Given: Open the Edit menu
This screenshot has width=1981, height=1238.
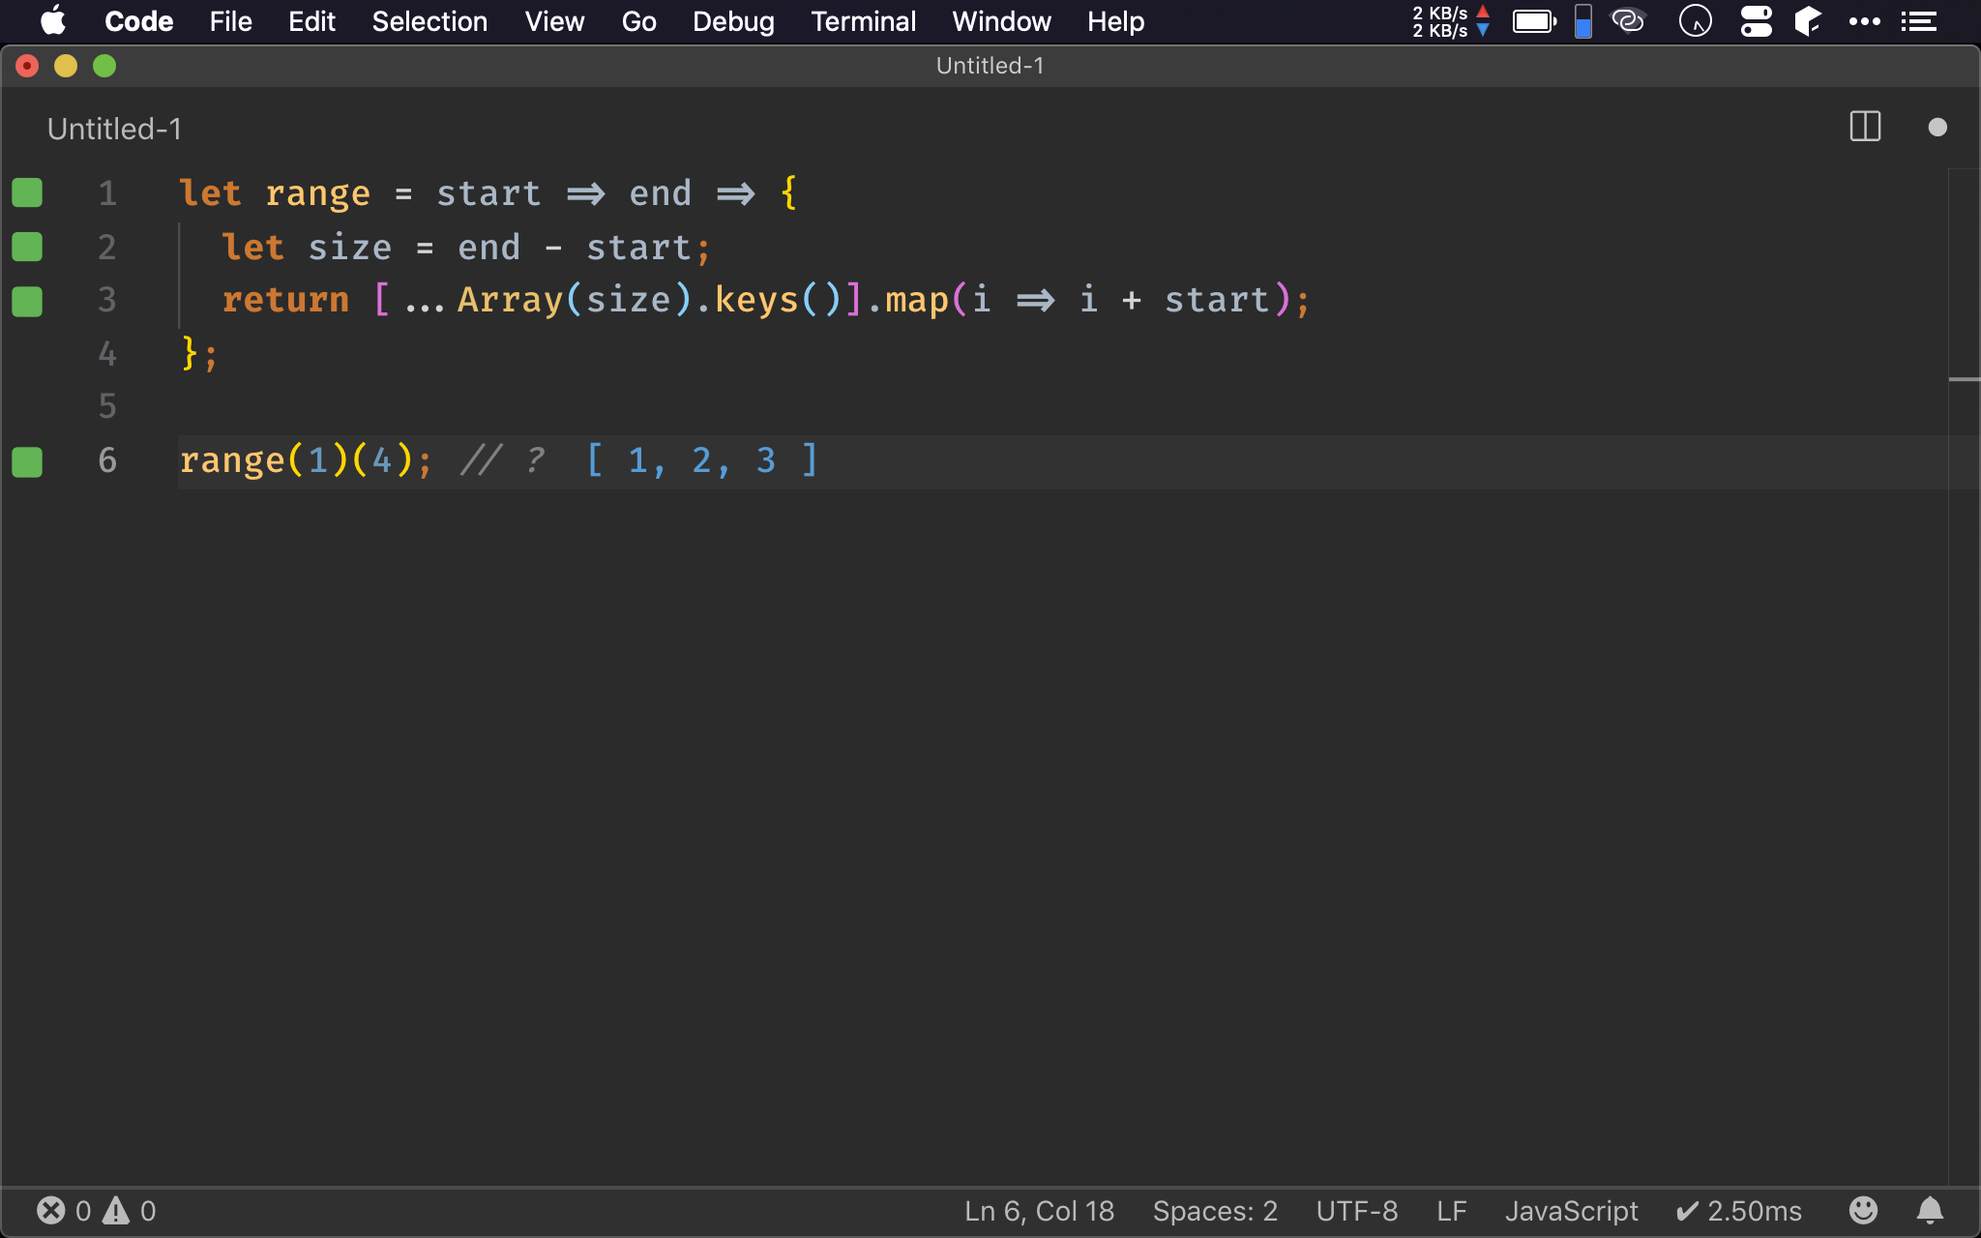Looking at the screenshot, I should click(311, 21).
